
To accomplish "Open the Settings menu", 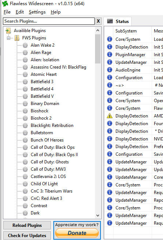I will tap(37, 12).
